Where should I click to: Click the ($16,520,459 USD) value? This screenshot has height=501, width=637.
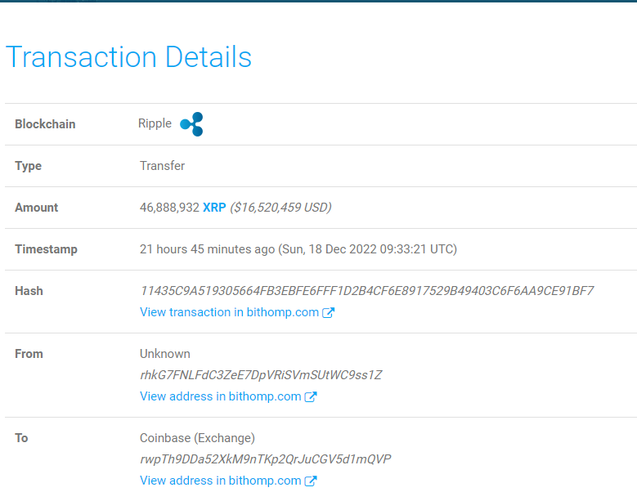(280, 208)
